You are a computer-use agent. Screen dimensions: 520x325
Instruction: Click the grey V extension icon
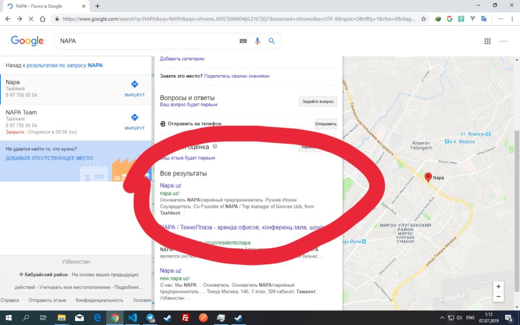[472, 19]
